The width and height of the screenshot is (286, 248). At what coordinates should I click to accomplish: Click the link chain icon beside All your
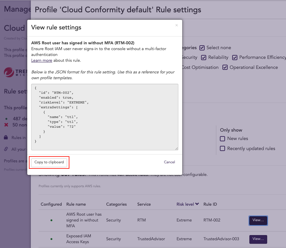(x=6, y=149)
